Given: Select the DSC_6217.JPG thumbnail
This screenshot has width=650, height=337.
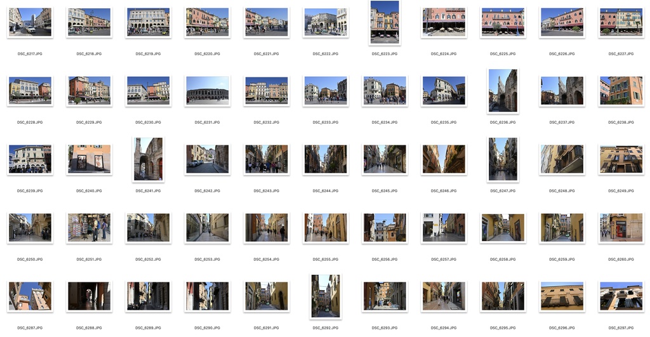Looking at the screenshot, I should 30,22.
